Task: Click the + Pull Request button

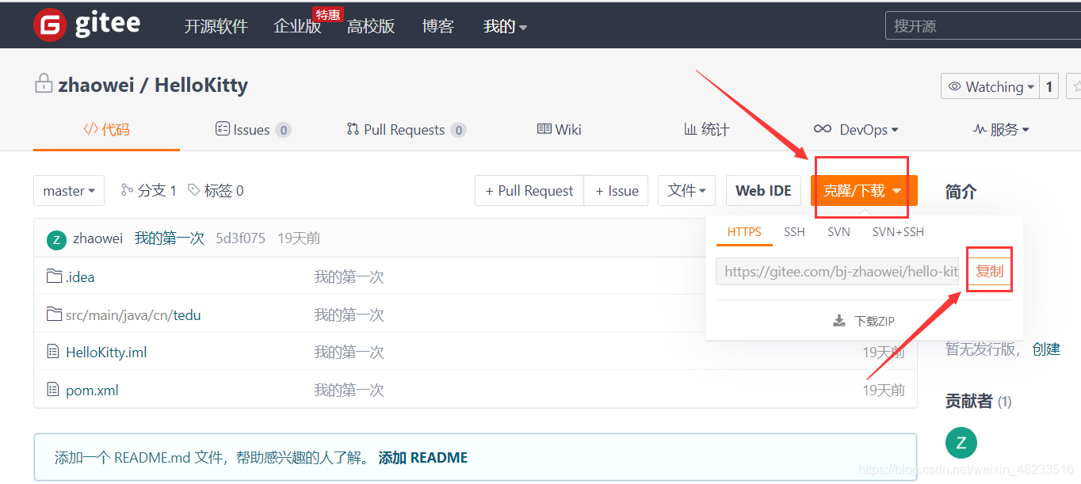Action: click(x=529, y=191)
